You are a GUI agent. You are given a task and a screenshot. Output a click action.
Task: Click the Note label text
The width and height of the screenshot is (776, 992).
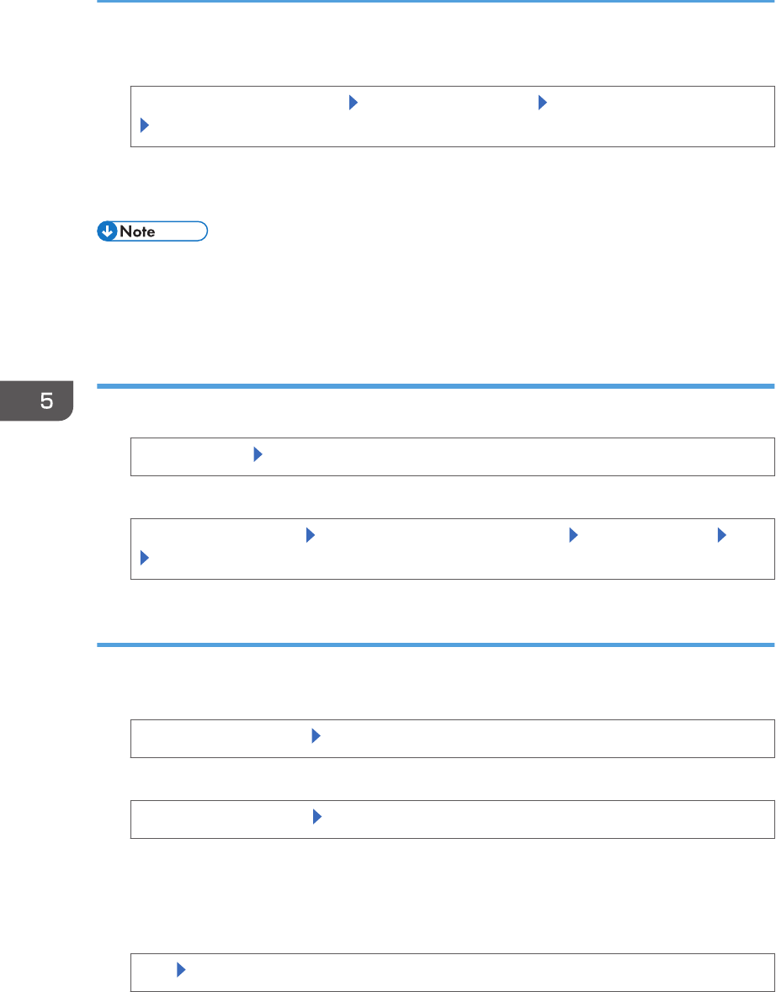pos(137,231)
